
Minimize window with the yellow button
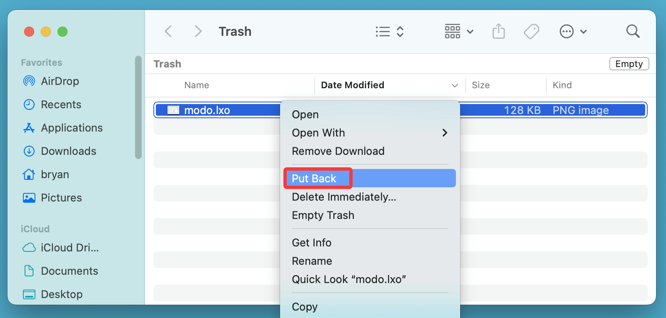pos(46,32)
